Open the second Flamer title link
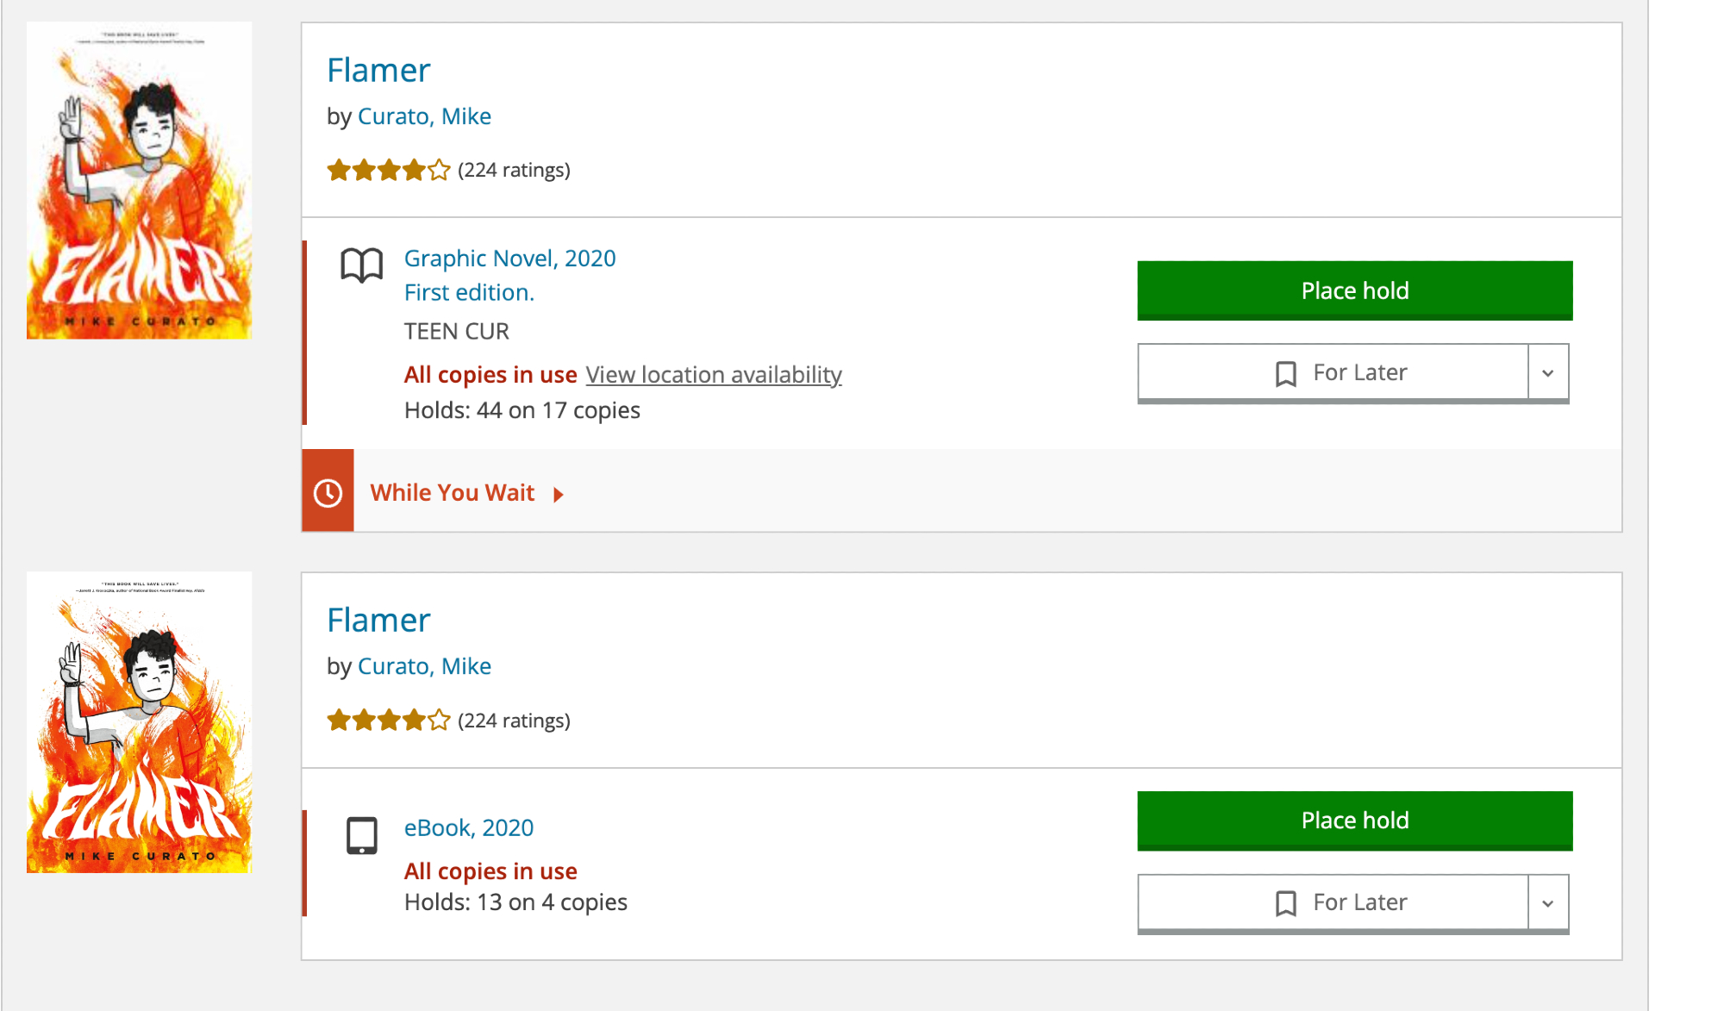This screenshot has width=1724, height=1011. pyautogui.click(x=378, y=621)
